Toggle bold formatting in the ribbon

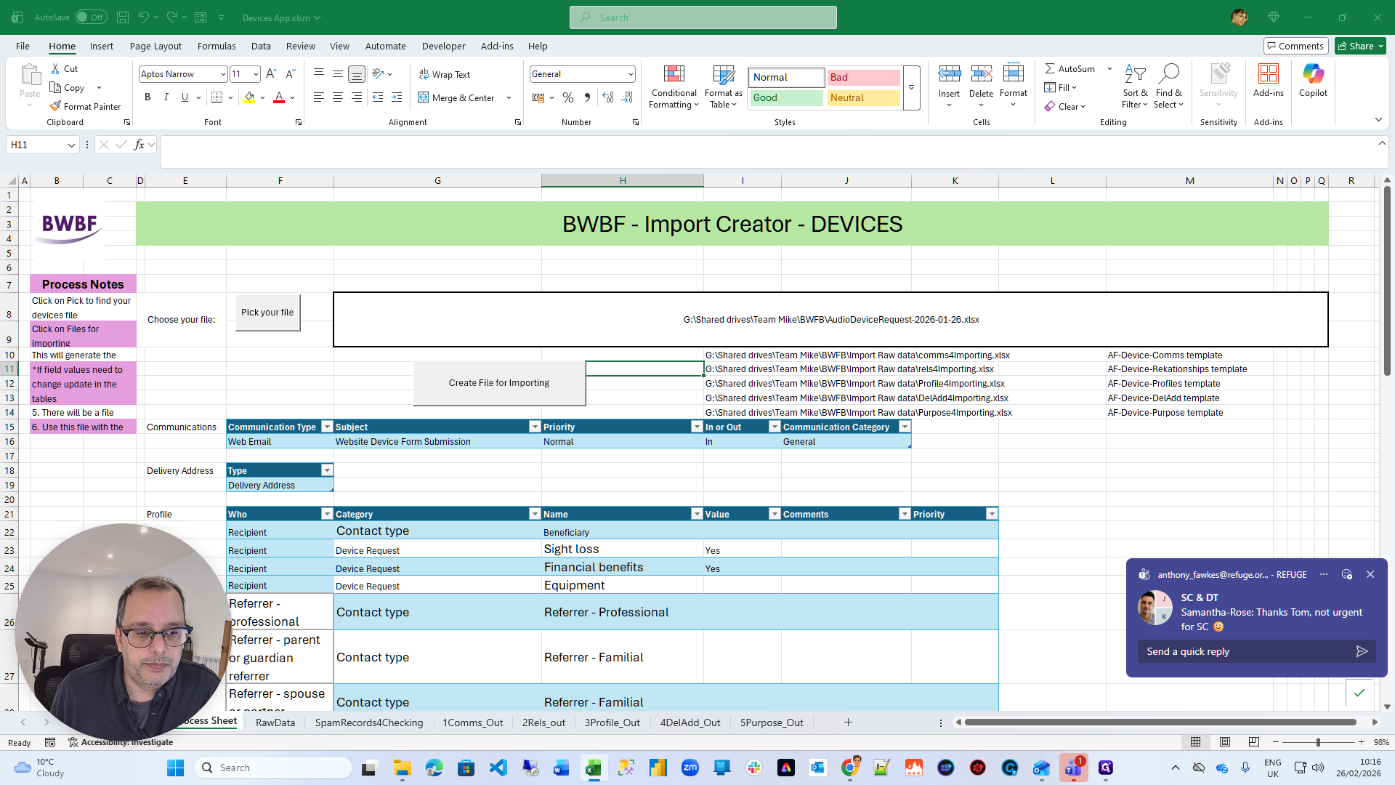point(147,97)
